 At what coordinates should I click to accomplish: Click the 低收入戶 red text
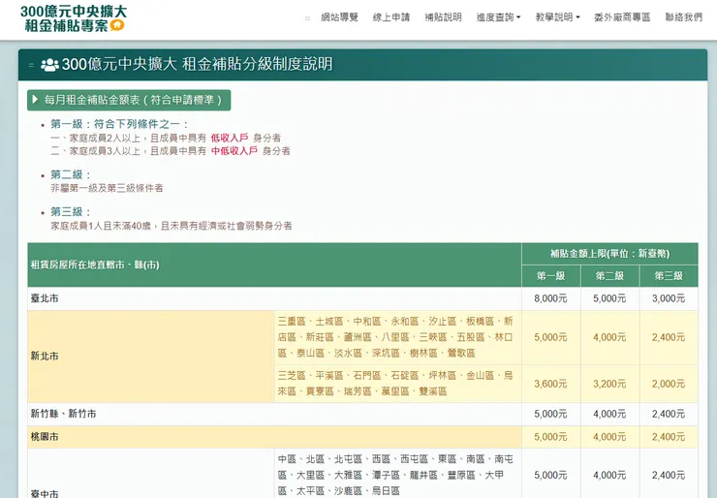230,138
